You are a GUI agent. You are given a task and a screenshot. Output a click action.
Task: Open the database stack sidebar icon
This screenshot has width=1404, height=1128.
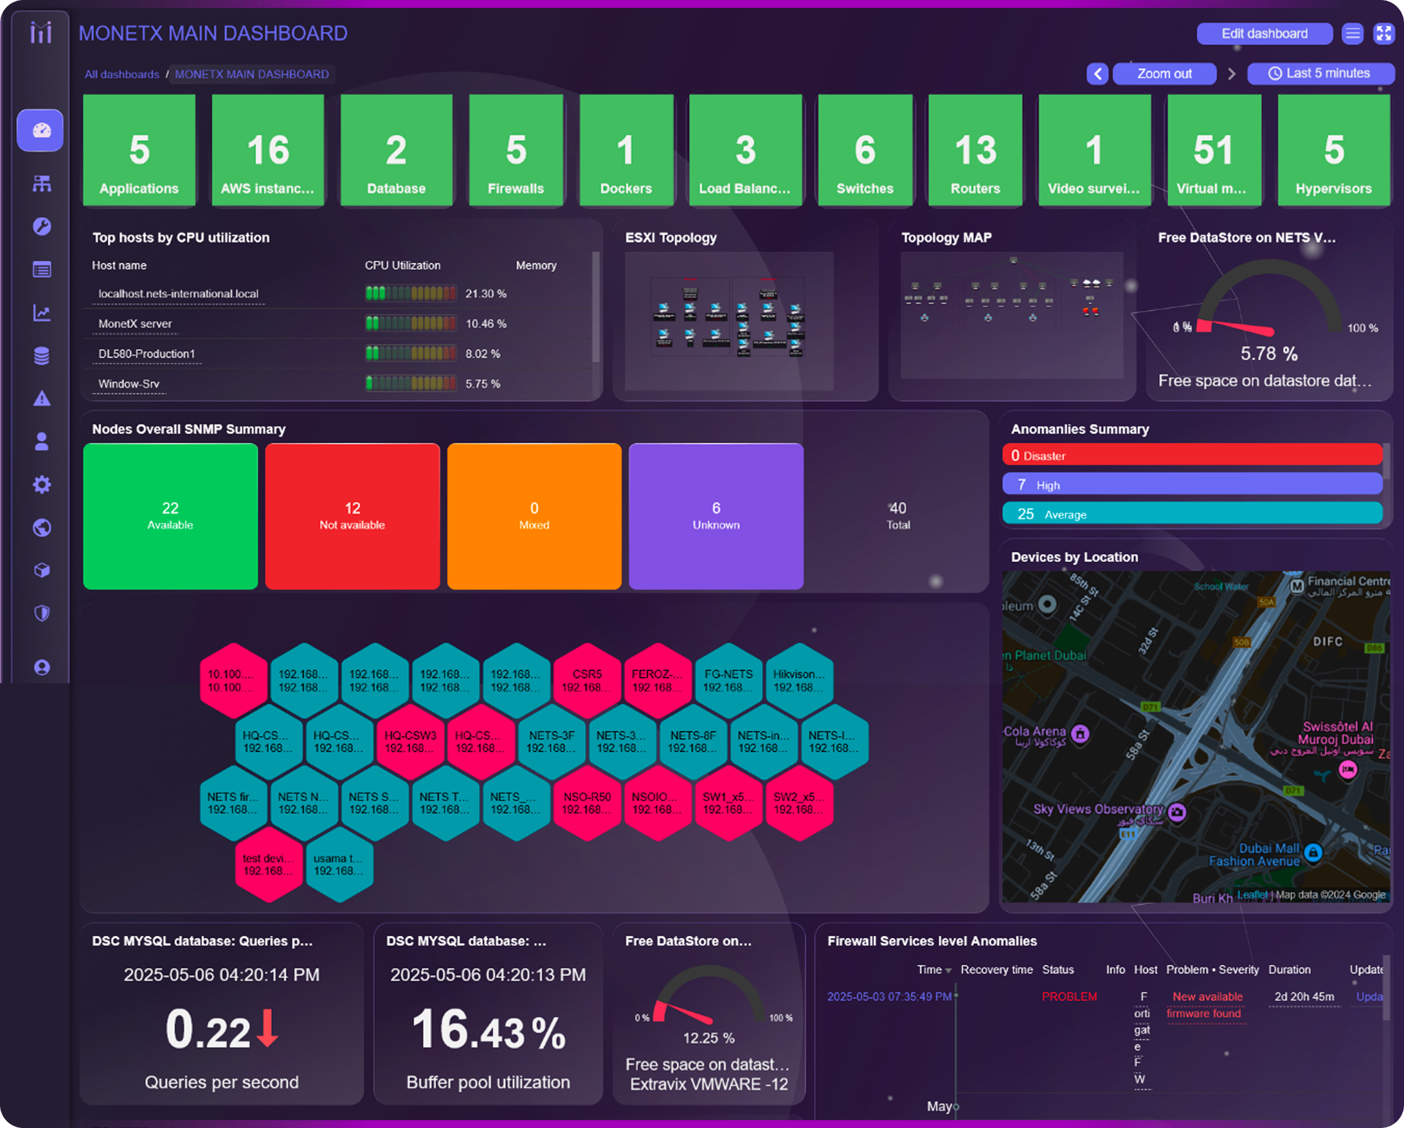click(42, 356)
